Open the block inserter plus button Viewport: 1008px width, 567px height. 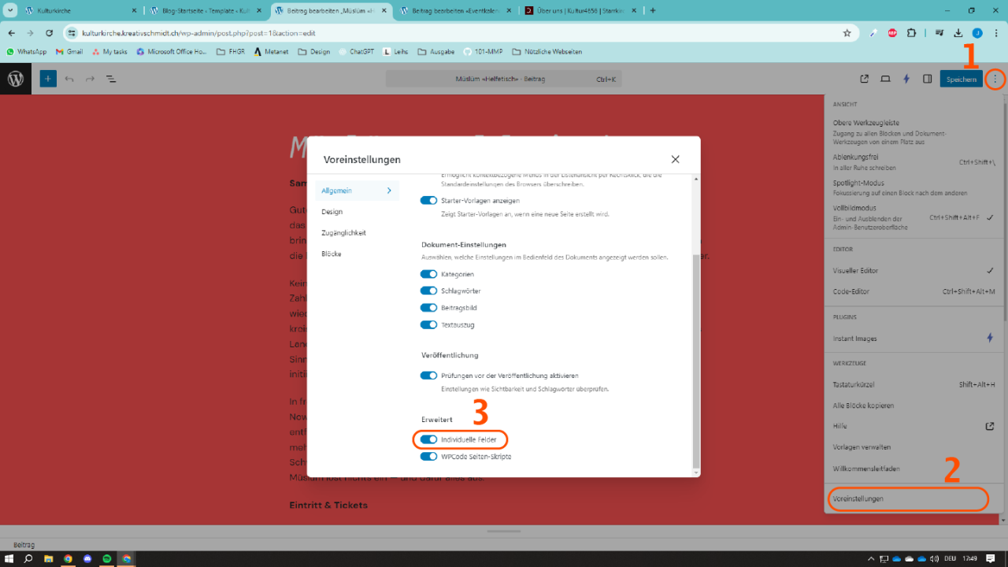tap(48, 79)
